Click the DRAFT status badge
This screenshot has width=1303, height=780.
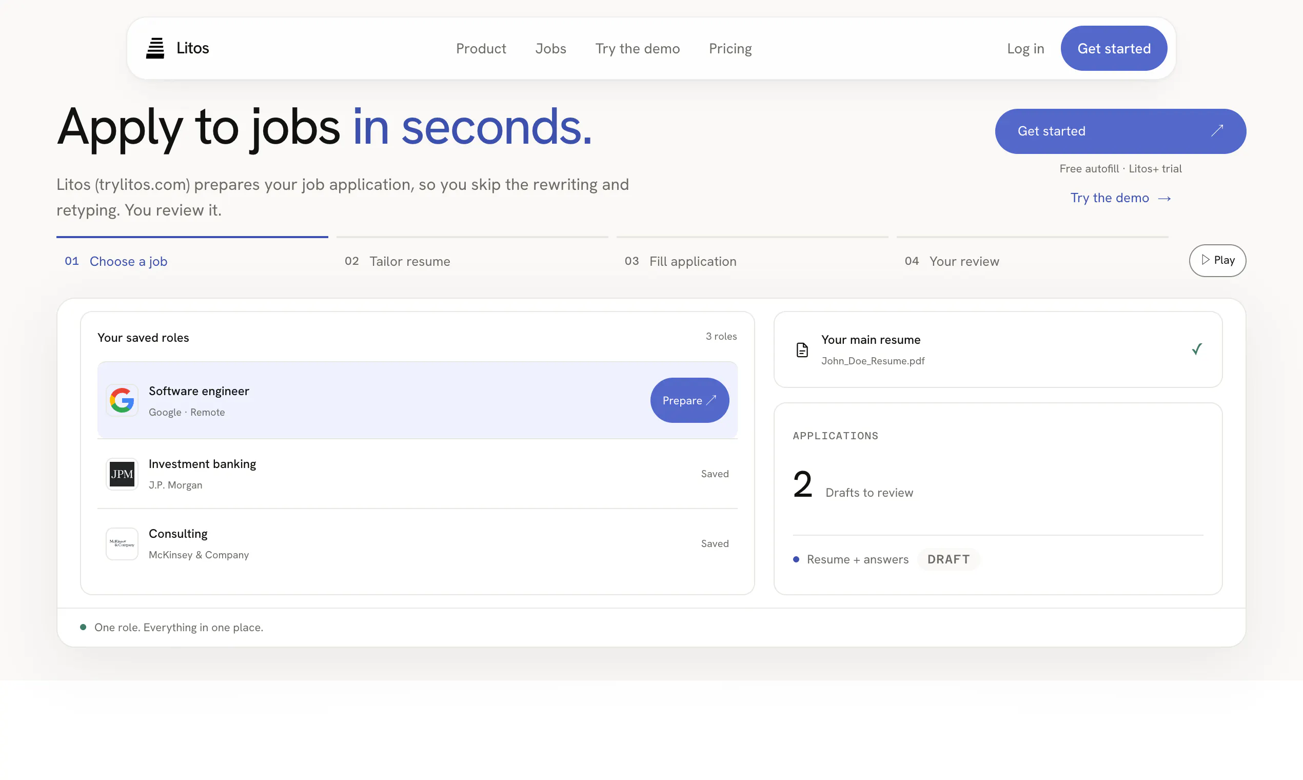click(x=949, y=559)
